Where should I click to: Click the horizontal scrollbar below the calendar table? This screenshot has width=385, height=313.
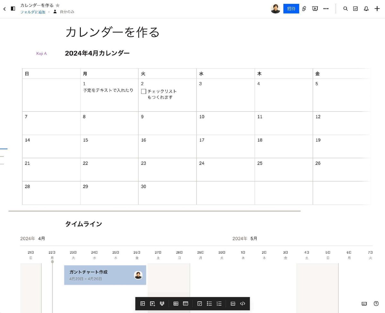point(154,211)
